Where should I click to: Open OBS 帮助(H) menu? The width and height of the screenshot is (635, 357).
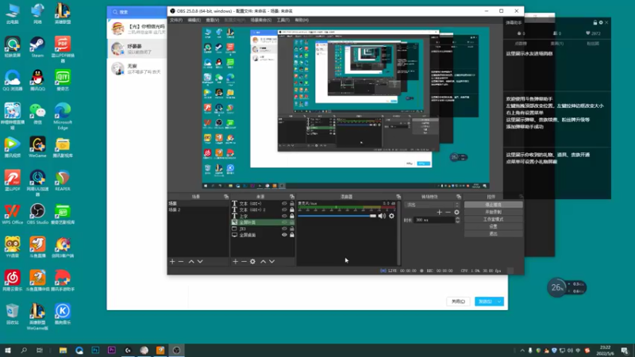pos(302,20)
